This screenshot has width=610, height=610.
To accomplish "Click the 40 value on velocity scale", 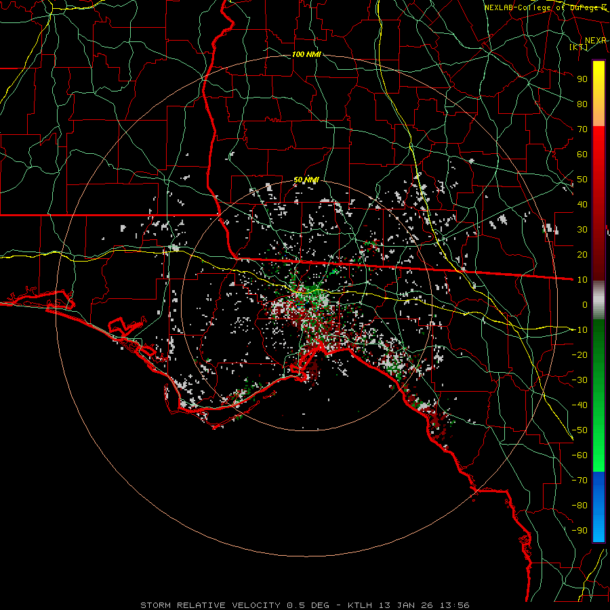I will tap(582, 204).
